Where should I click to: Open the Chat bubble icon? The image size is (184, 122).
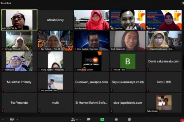[89, 119]
